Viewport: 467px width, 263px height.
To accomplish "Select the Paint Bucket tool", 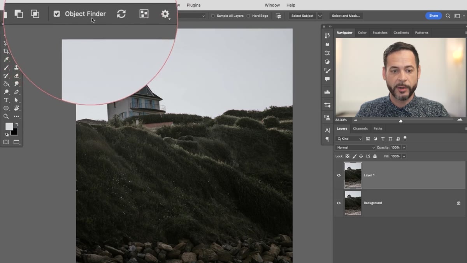I will click(x=6, y=84).
